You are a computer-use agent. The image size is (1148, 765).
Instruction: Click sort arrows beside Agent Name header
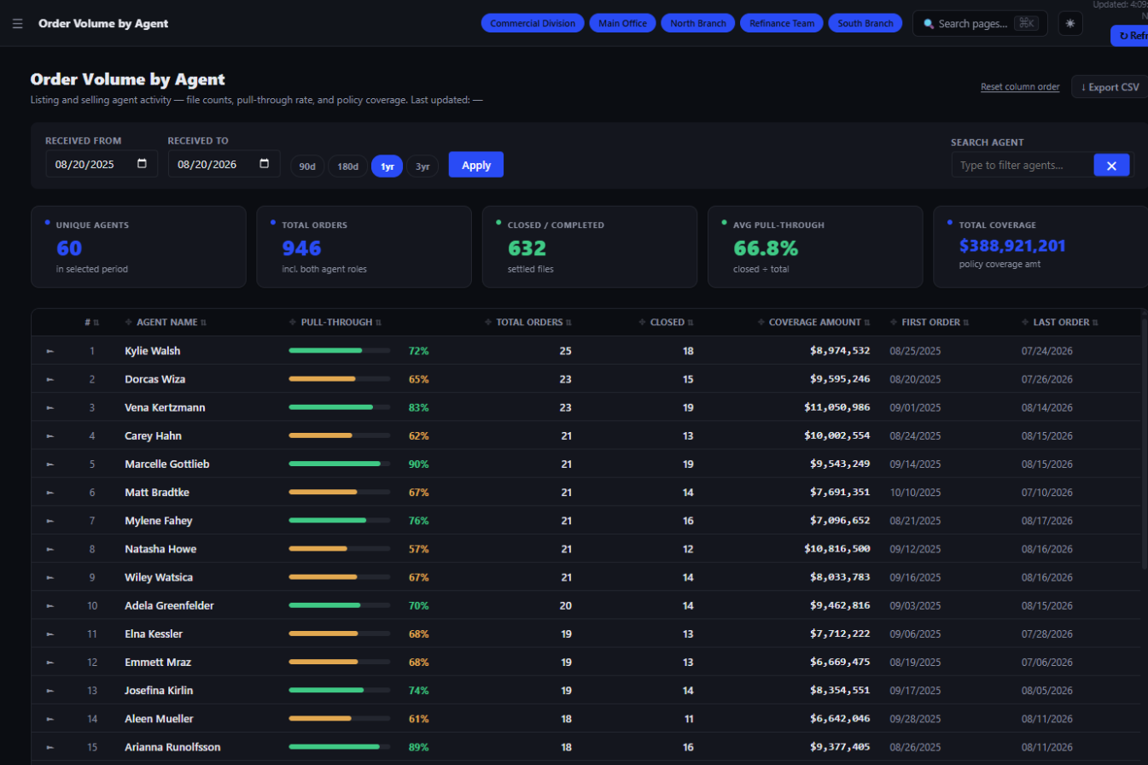(x=203, y=323)
